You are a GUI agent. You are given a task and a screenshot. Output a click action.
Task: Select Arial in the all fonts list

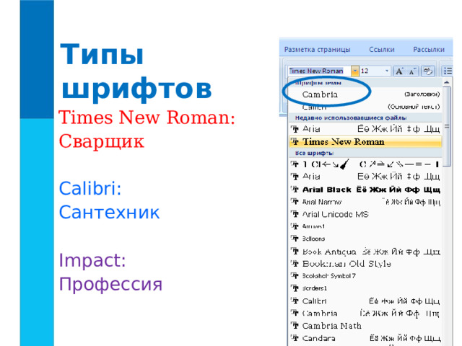click(x=365, y=177)
